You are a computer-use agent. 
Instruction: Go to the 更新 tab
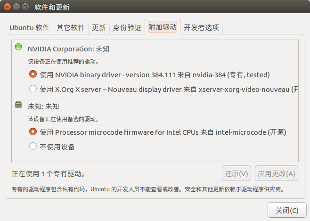(x=99, y=27)
